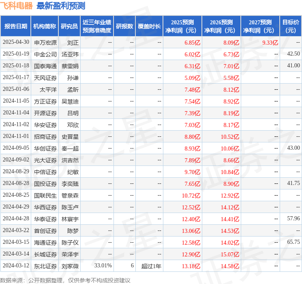Click the 43.00 target price cell

pos(293,148)
